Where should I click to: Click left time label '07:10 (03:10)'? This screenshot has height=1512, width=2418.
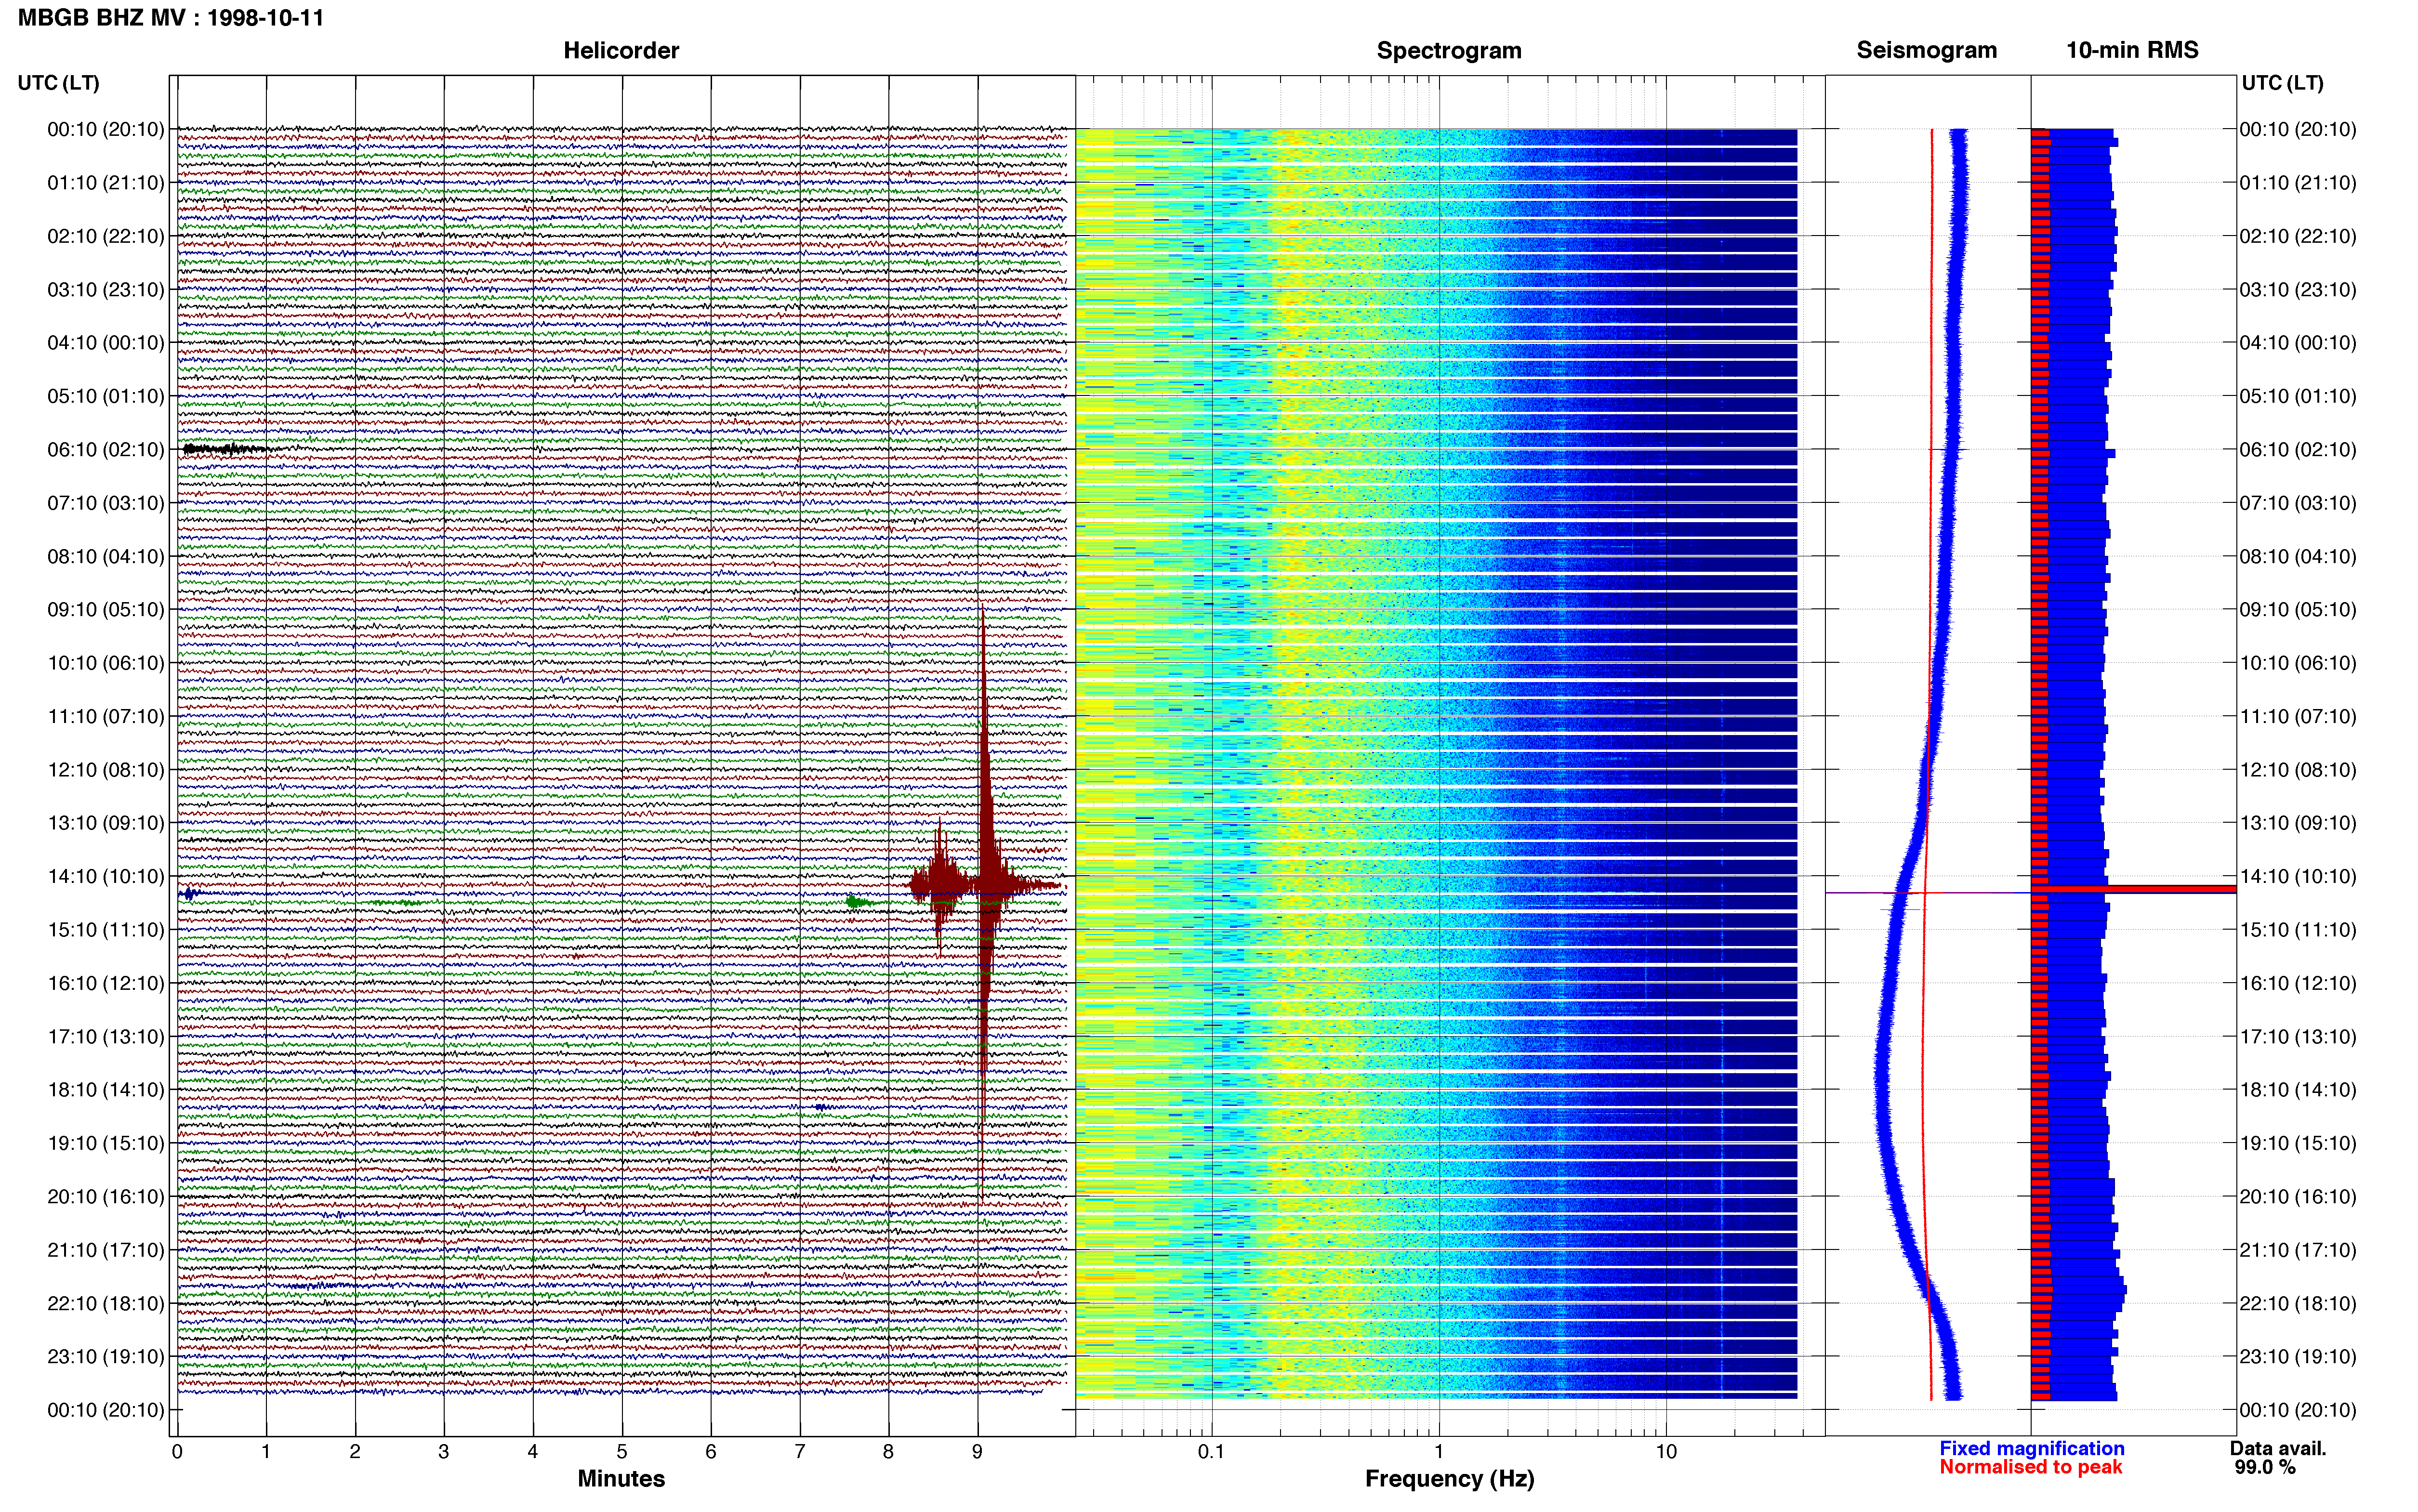point(106,503)
